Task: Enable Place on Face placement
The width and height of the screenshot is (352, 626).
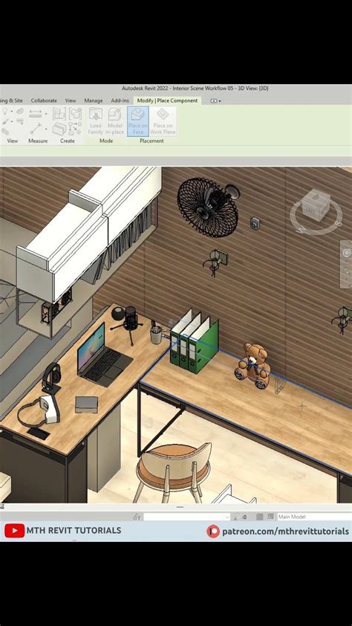Action: click(138, 121)
